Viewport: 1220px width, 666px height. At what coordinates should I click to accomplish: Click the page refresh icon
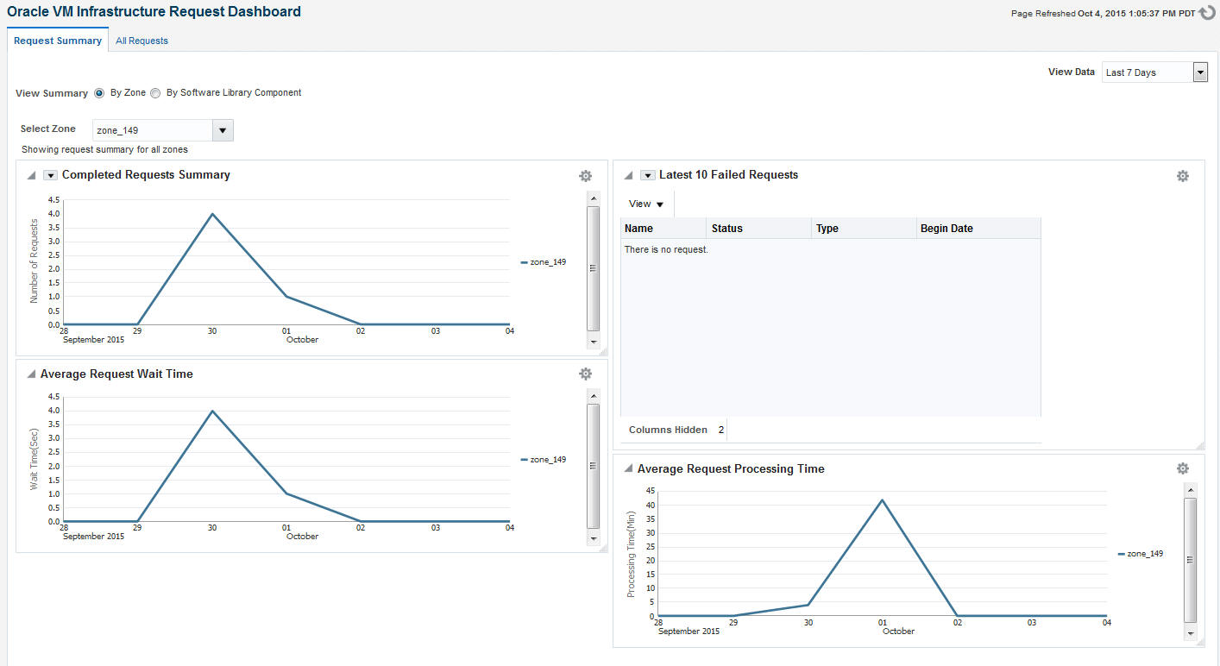click(x=1207, y=13)
